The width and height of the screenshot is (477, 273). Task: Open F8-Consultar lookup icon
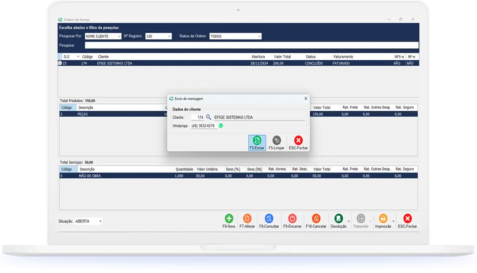click(x=269, y=219)
